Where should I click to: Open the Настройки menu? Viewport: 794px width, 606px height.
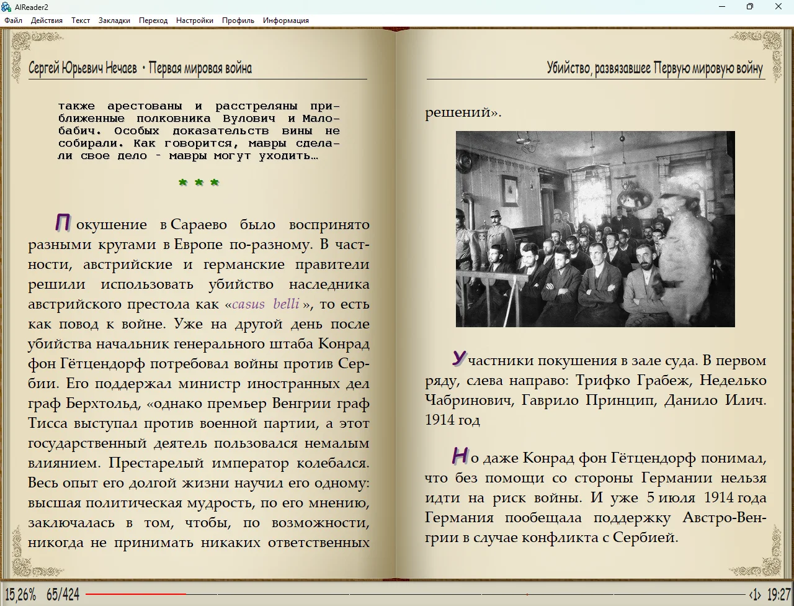[x=195, y=20]
